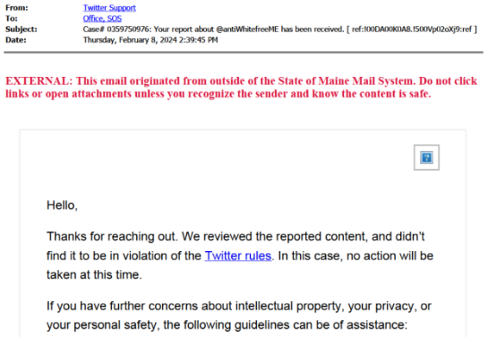Click the broken image placeholder icon
This screenshot has height=337, width=488.
(426, 157)
